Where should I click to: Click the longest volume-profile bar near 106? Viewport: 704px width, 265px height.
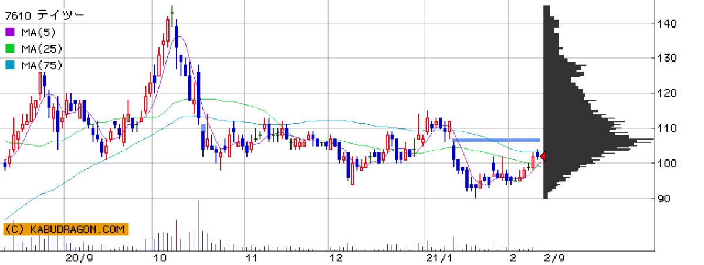tap(598, 140)
